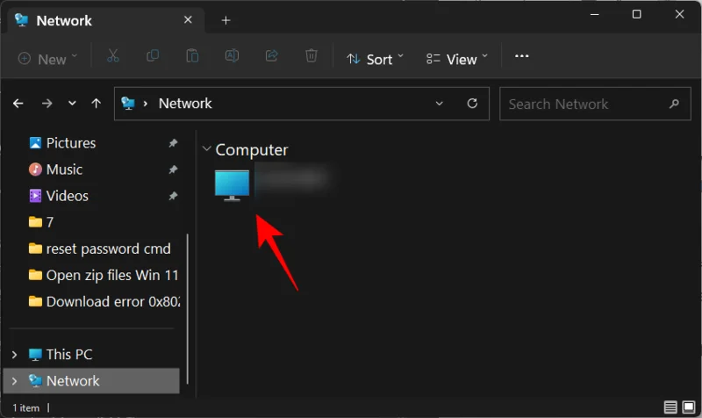Click the Network icon in address bar
Screen dimensions: 702x418
click(128, 103)
